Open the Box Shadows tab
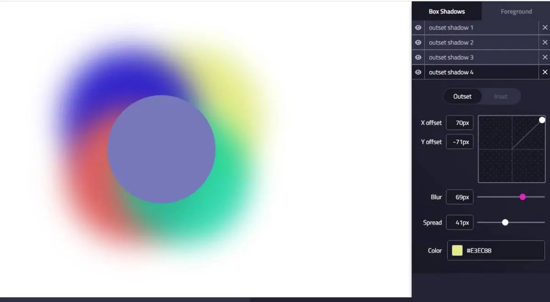Screen dimensions: 550x302 (447, 11)
